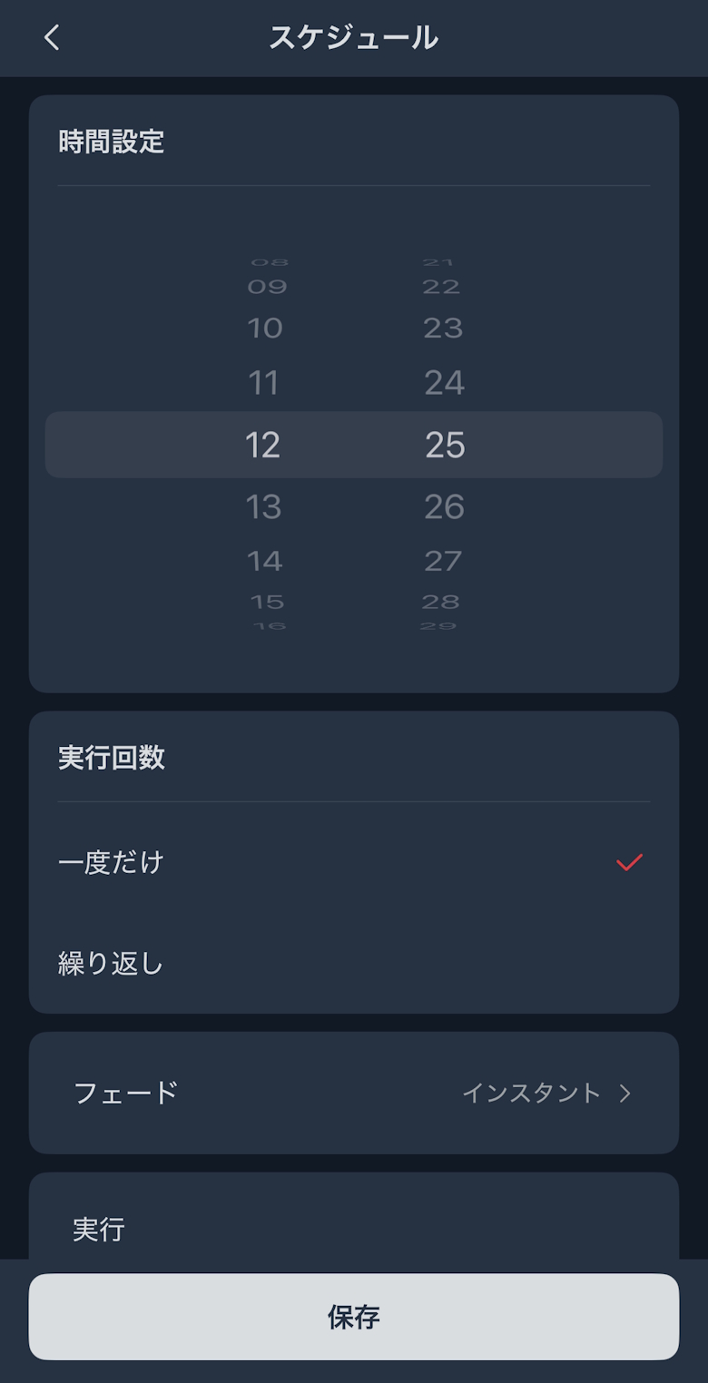Pick hour 11 in the time picker
The width and height of the screenshot is (708, 1383).
[263, 383]
